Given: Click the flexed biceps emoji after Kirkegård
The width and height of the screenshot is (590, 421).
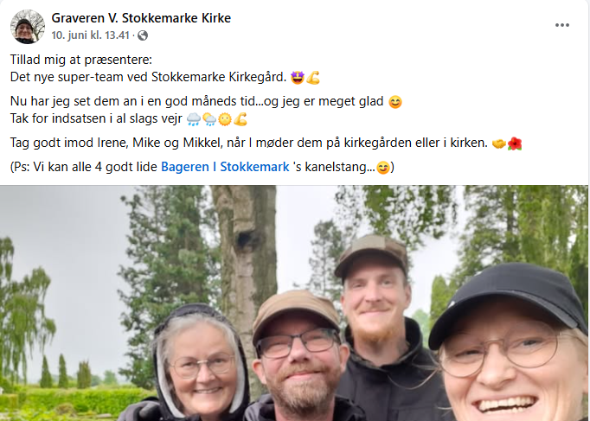Looking at the screenshot, I should pos(313,78).
